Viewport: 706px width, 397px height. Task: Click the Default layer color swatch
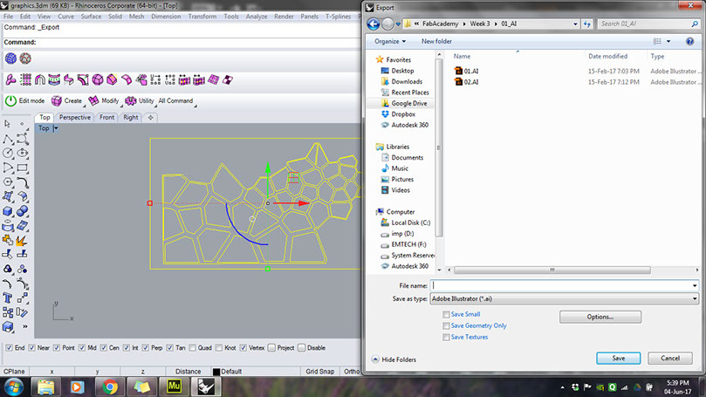coord(216,372)
